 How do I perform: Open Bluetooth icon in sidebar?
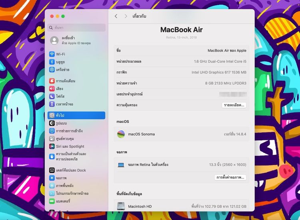(x=52, y=62)
